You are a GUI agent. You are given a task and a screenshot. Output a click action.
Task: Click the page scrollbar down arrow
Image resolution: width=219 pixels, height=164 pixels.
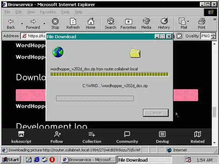(x=215, y=143)
